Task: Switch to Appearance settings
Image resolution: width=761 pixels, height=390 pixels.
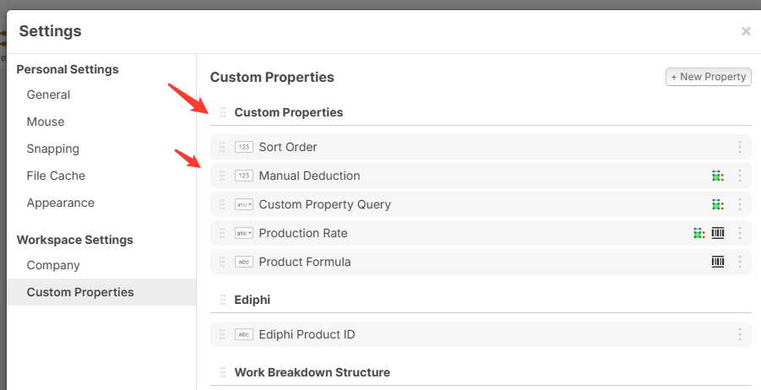Action: [x=60, y=203]
